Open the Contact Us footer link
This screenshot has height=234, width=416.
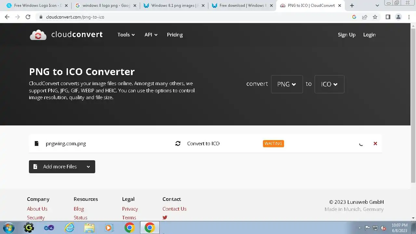175,209
